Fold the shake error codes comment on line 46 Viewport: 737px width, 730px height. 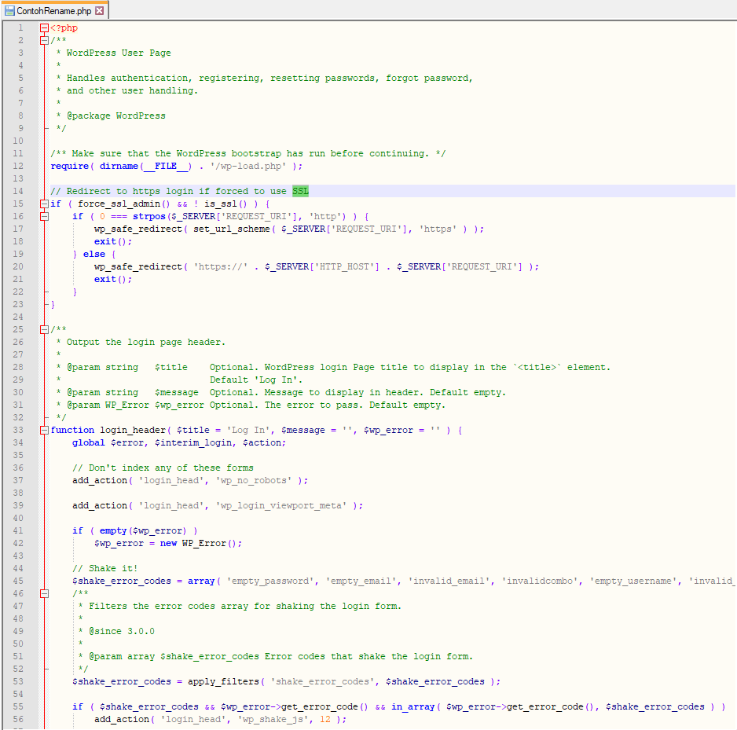(44, 594)
